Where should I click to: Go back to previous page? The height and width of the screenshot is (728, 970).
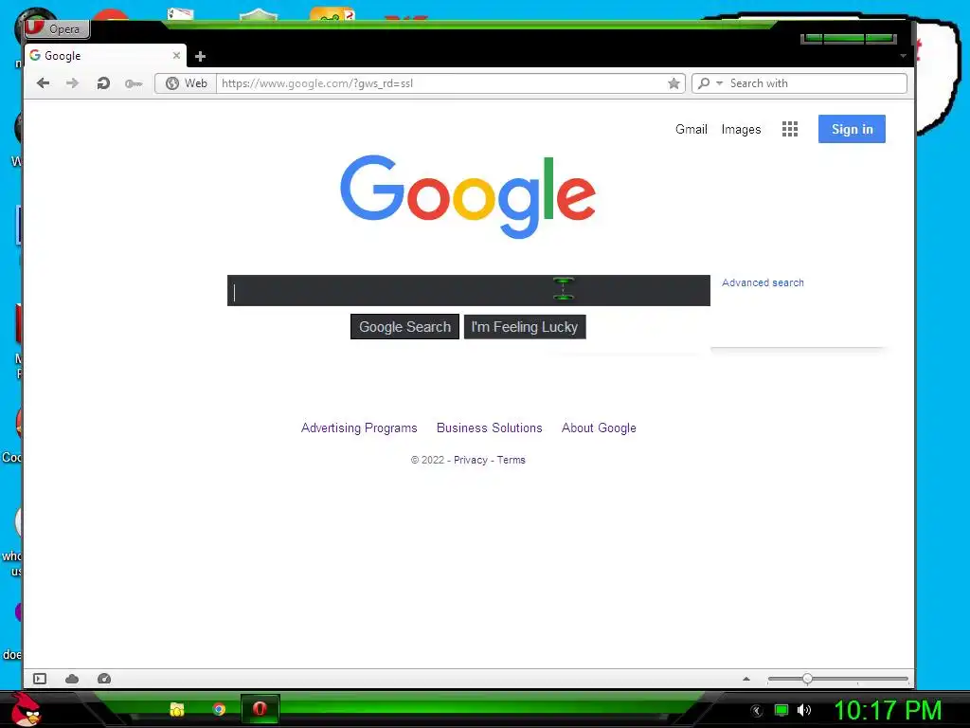(x=43, y=83)
